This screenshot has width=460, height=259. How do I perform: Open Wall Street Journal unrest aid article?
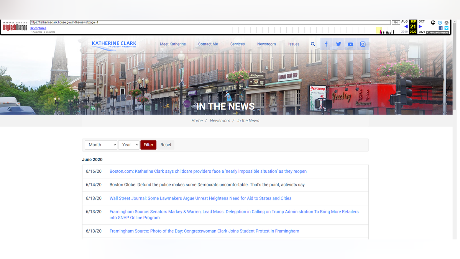[x=200, y=198]
